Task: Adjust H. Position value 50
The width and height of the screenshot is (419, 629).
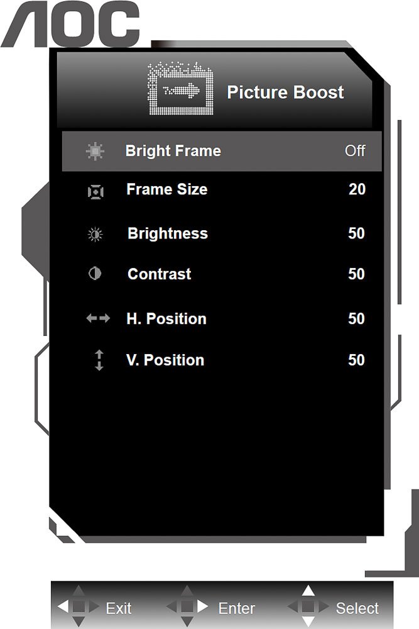Action: click(x=357, y=319)
